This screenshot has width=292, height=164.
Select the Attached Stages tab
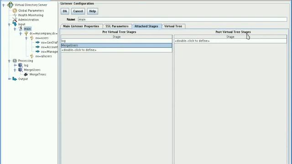[146, 26]
